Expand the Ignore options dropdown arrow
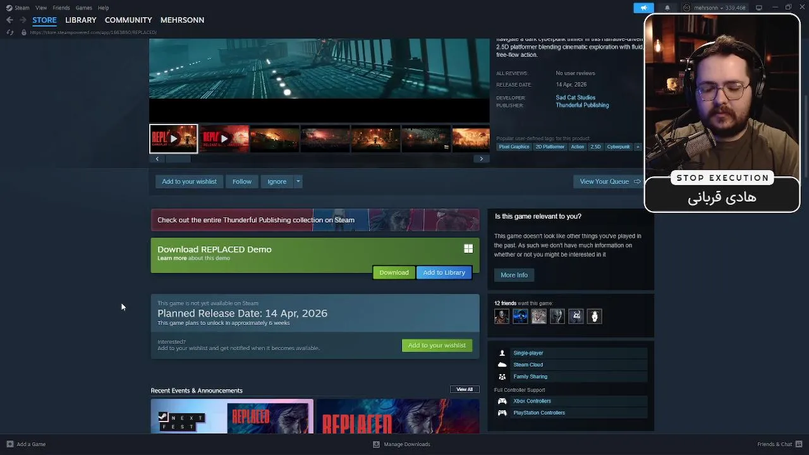The image size is (809, 455). click(298, 181)
